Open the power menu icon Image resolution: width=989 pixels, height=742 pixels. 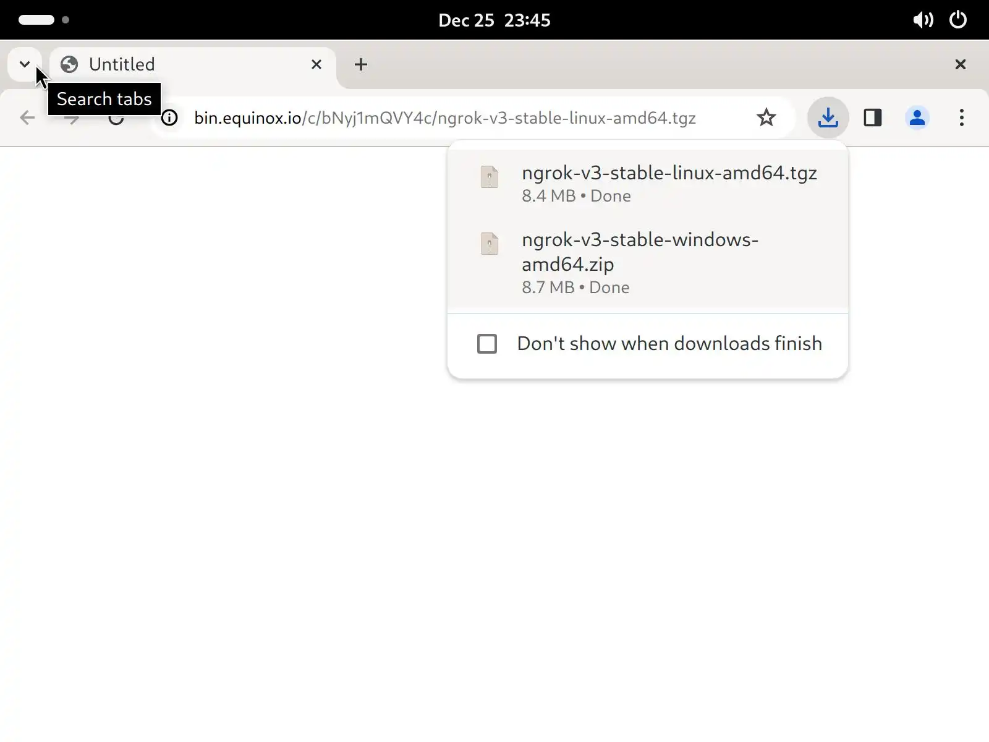tap(958, 20)
